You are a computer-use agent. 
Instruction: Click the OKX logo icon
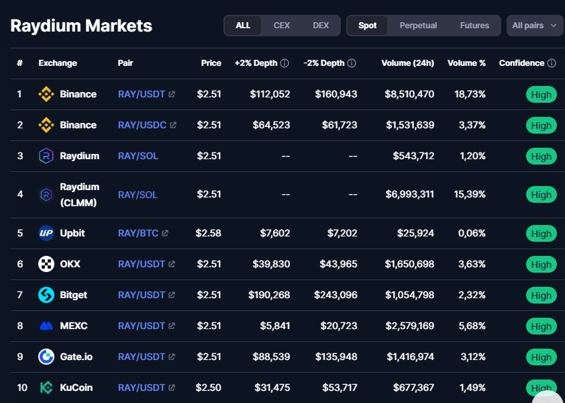(46, 264)
